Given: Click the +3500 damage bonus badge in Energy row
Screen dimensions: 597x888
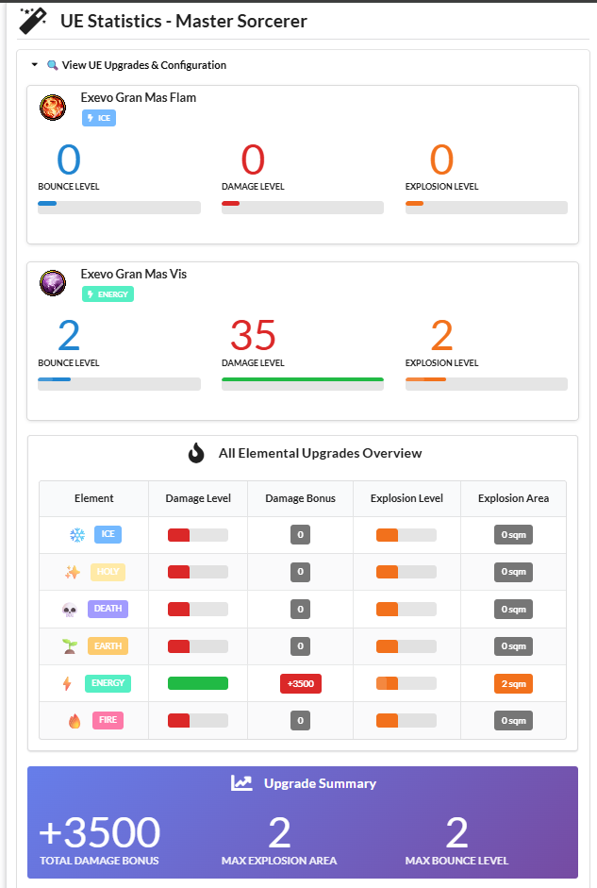Looking at the screenshot, I should 301,683.
